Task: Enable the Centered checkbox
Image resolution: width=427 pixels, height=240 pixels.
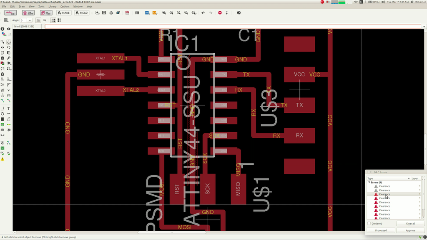Action: coord(369,223)
